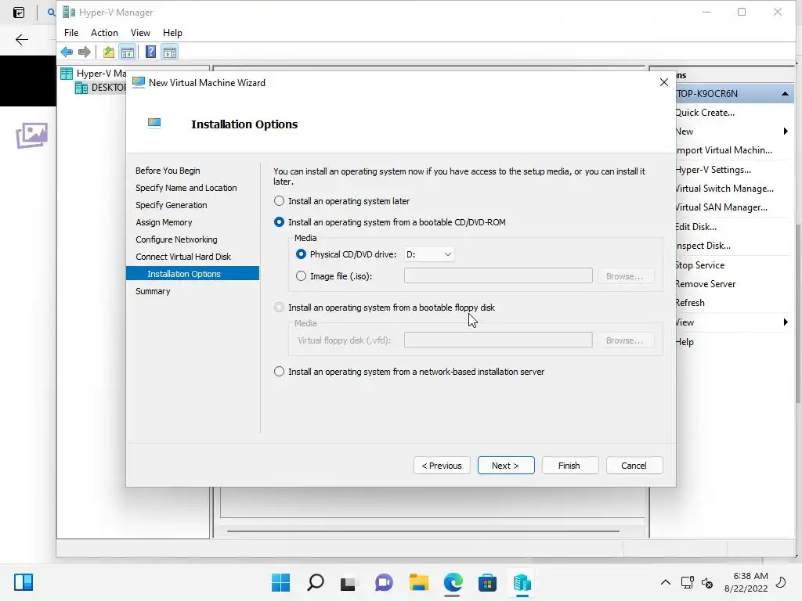Open the File menu
This screenshot has width=802, height=601.
point(71,33)
